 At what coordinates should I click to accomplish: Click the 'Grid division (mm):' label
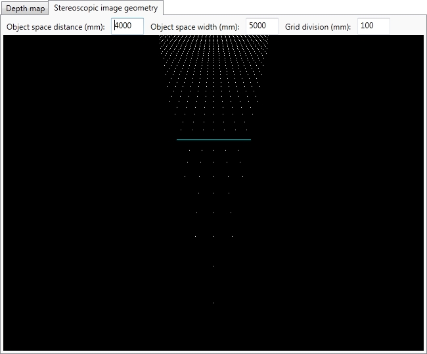tap(318, 27)
